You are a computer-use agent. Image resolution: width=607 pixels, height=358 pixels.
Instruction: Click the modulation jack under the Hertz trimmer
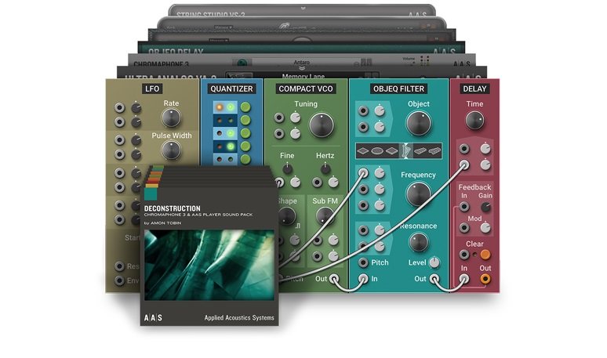point(317,182)
